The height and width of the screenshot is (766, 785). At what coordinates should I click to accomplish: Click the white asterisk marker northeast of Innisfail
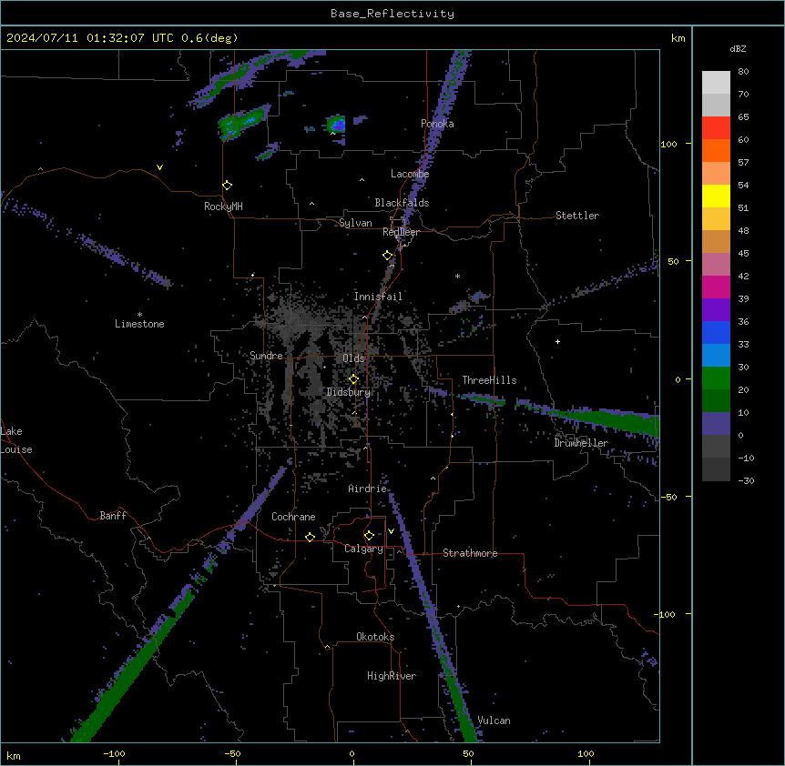pos(457,276)
